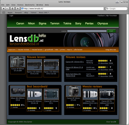Open Mijn Favorieten link
The height and width of the screenshot is (125, 129).
[x=112, y=16]
